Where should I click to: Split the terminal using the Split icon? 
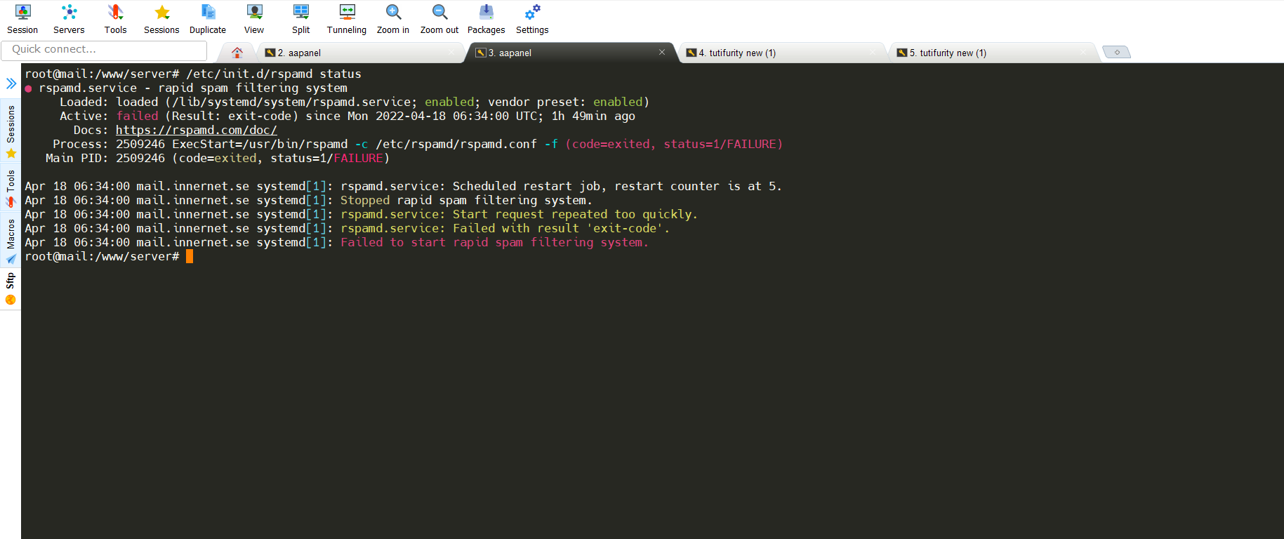(301, 19)
